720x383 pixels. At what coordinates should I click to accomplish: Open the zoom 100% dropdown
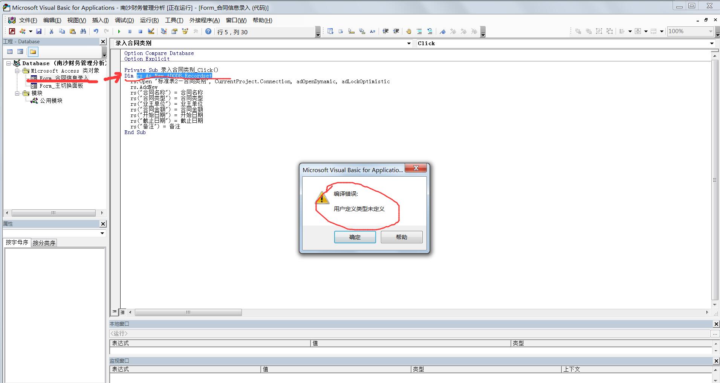click(x=711, y=31)
